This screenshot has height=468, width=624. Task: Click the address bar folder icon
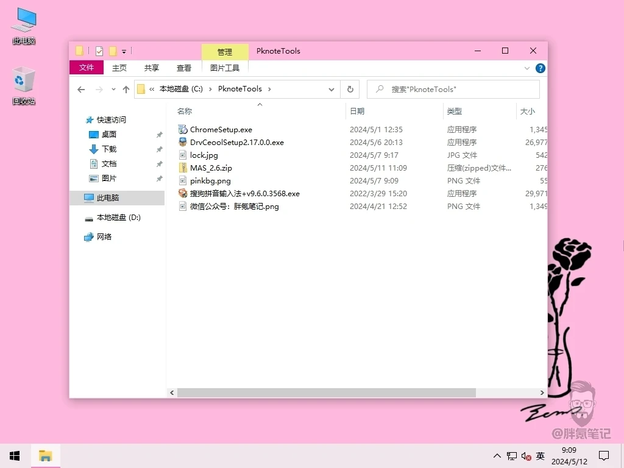pyautogui.click(x=141, y=89)
